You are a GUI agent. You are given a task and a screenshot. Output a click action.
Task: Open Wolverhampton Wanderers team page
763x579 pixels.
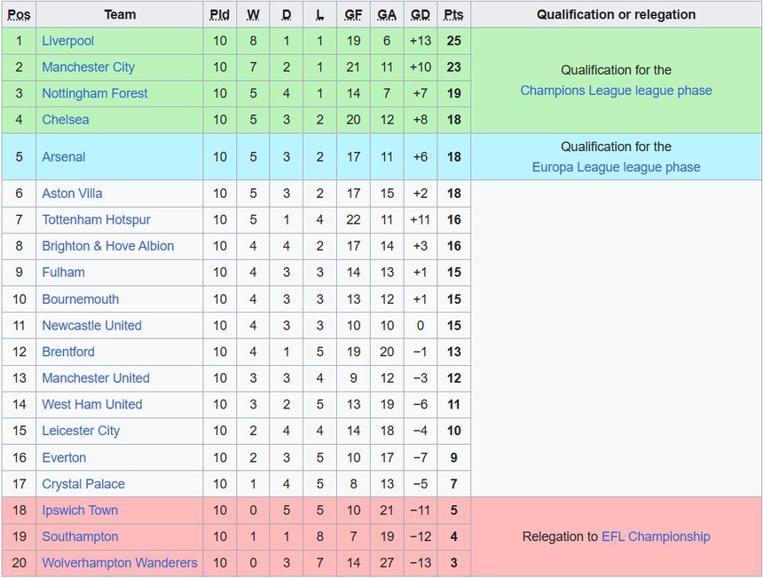tap(120, 563)
